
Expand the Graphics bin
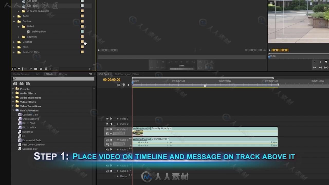tap(14, 42)
